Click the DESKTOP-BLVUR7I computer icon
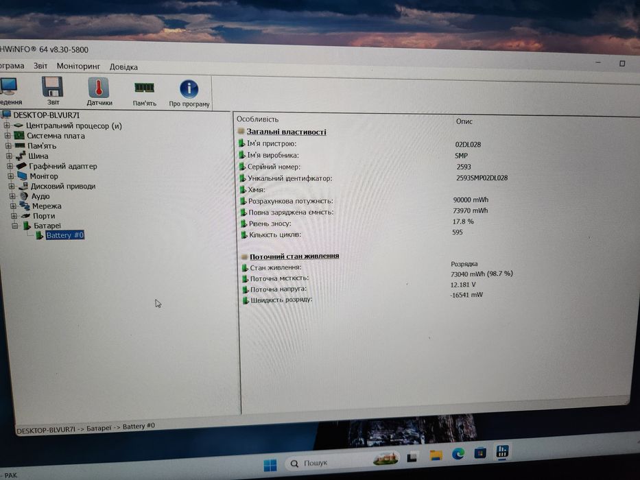Viewport: 640px width, 480px height. pyautogui.click(x=6, y=115)
